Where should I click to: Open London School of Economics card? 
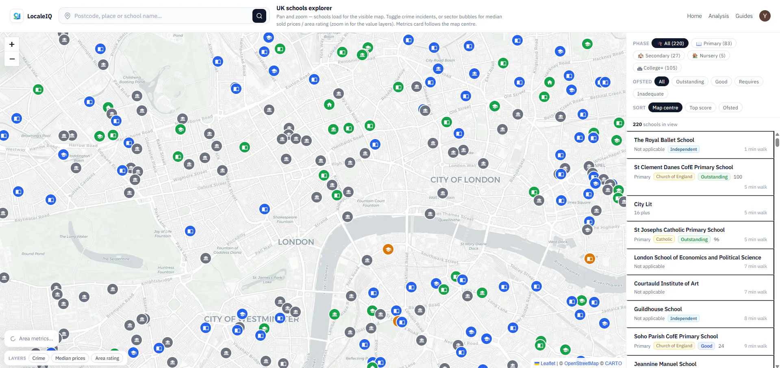[700, 261]
